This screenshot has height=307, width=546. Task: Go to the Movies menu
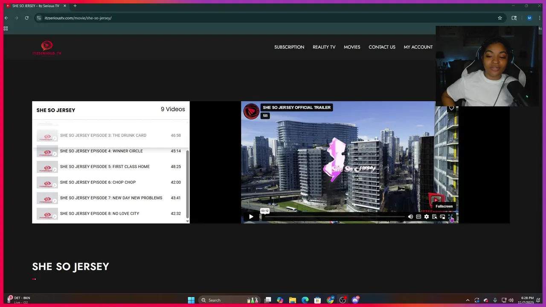[352, 47]
